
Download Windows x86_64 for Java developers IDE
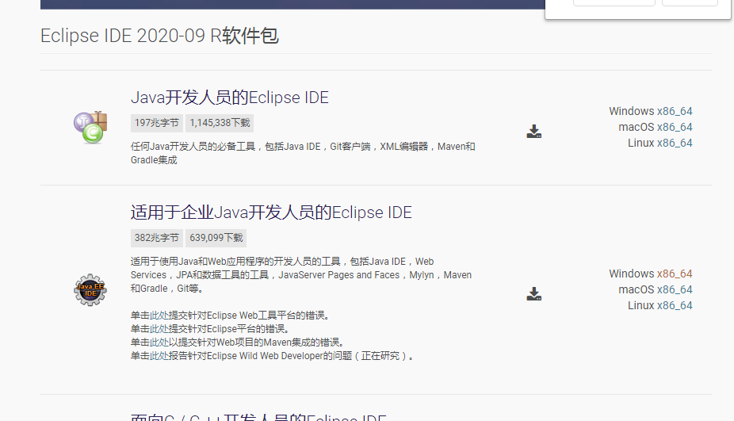tap(675, 111)
